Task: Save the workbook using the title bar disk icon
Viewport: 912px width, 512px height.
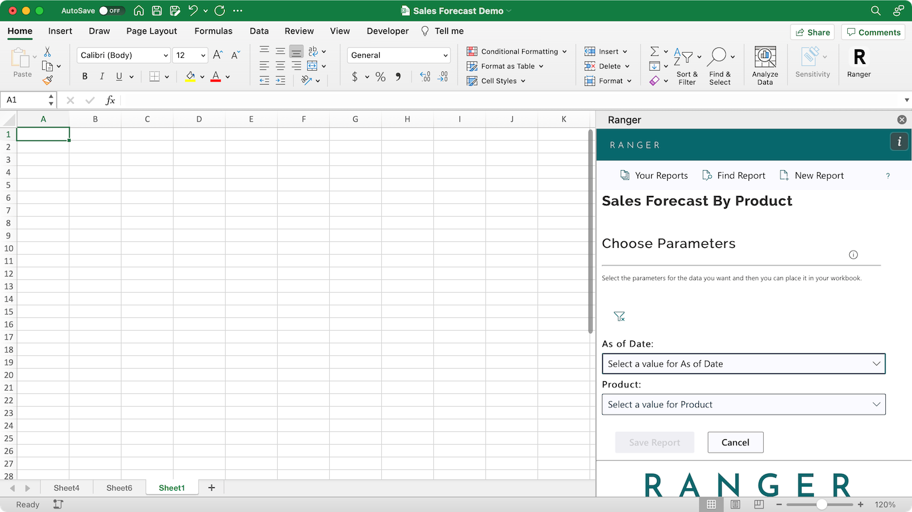Action: click(157, 11)
